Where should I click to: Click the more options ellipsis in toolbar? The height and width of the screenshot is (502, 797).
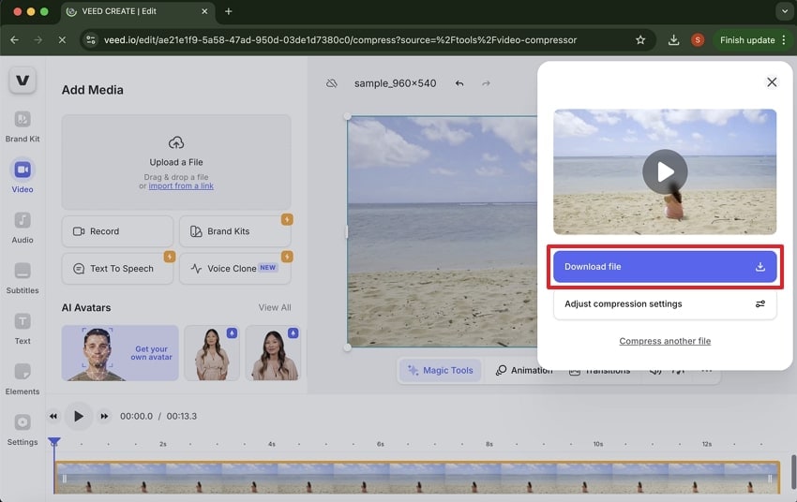707,371
